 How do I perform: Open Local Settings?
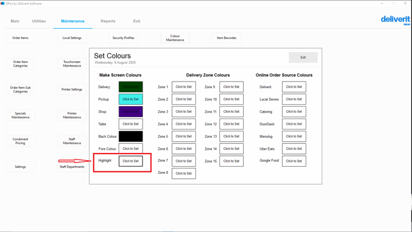(72, 38)
